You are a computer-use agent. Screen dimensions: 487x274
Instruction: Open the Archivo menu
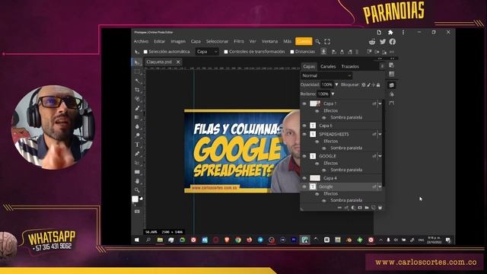141,41
